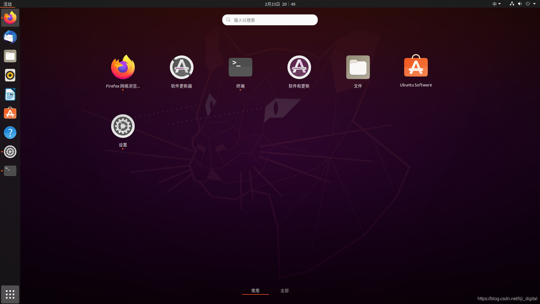Open system menu via power arrow
The width and height of the screenshot is (540, 304).
[534, 4]
